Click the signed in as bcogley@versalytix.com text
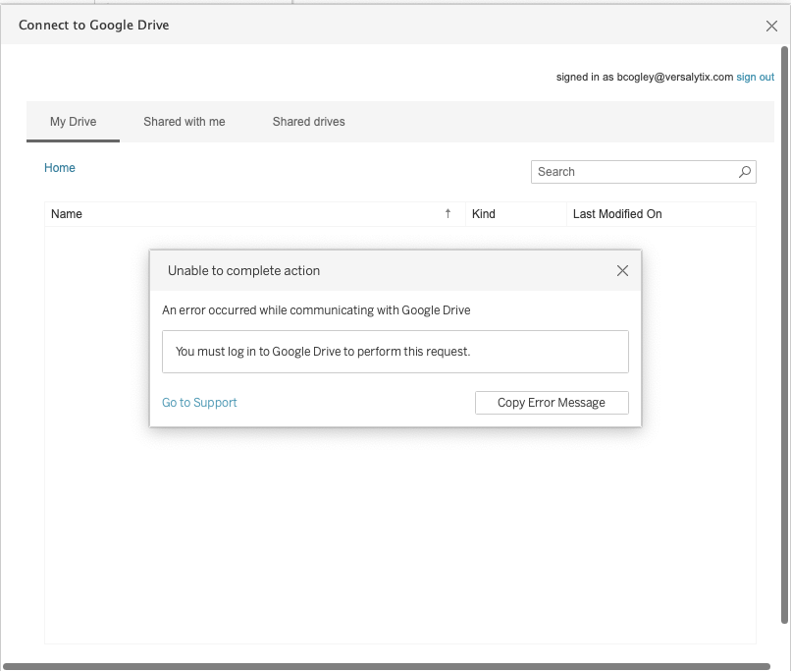 [x=645, y=77]
